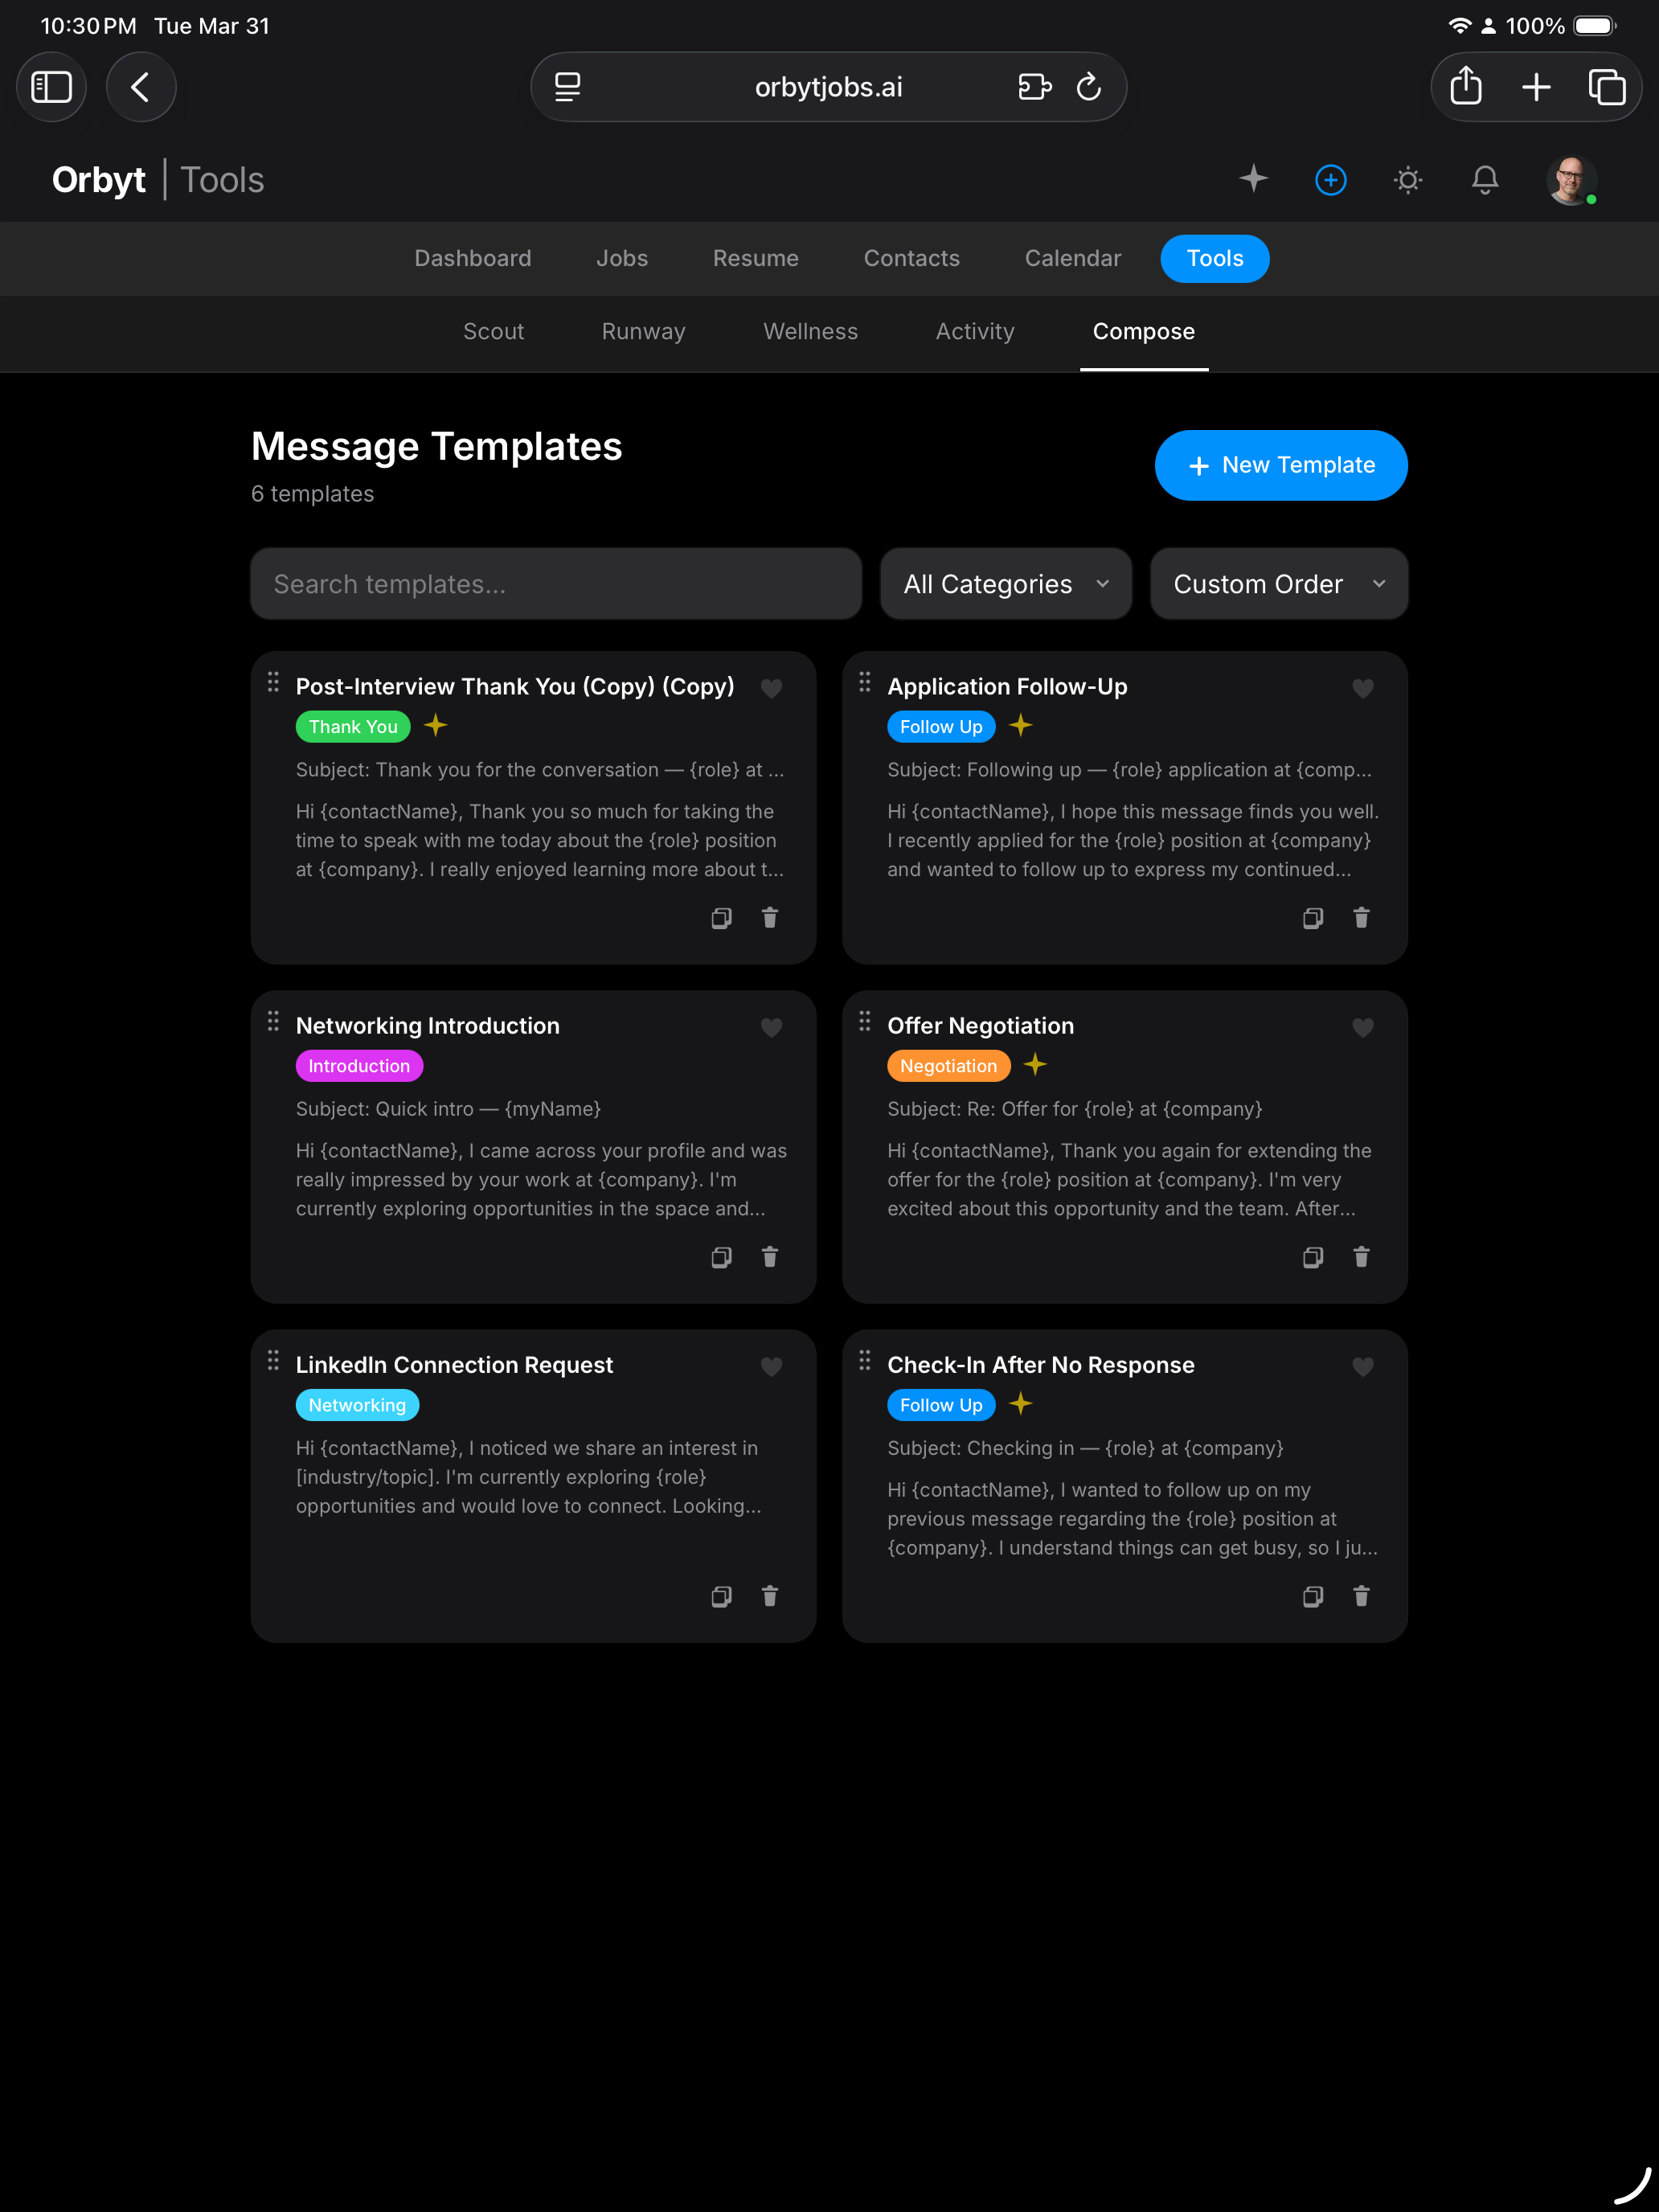Screen dimensions: 1659x2212
Task: Toggle light mode with the sun icon
Action: [x=1407, y=180]
